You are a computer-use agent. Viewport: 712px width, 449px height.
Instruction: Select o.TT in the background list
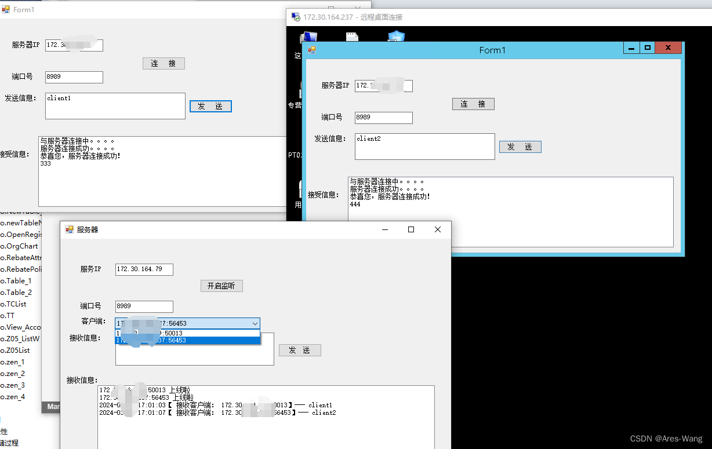tap(8, 316)
